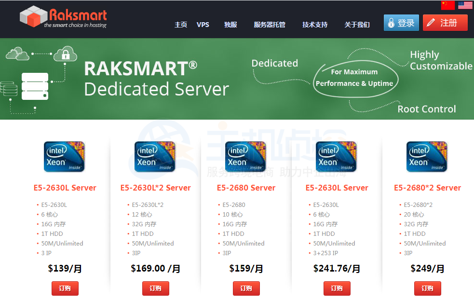Click the red 注册 register button
The height and width of the screenshot is (301, 474).
(445, 23)
